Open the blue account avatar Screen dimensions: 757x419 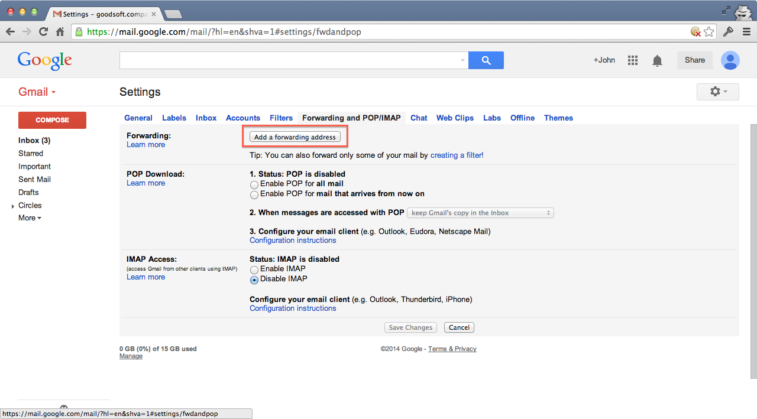coord(730,60)
